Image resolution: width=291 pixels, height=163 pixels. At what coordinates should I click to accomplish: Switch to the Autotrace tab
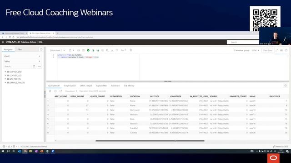[x=115, y=86]
